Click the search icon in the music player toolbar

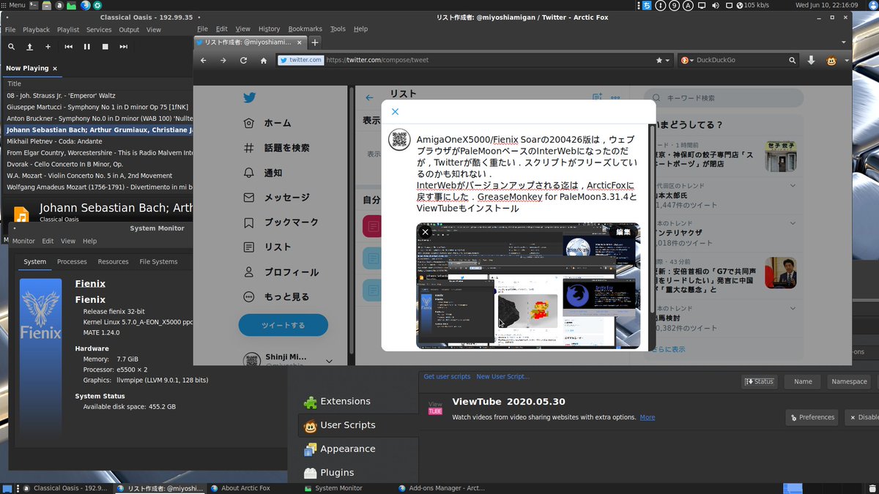[11, 47]
